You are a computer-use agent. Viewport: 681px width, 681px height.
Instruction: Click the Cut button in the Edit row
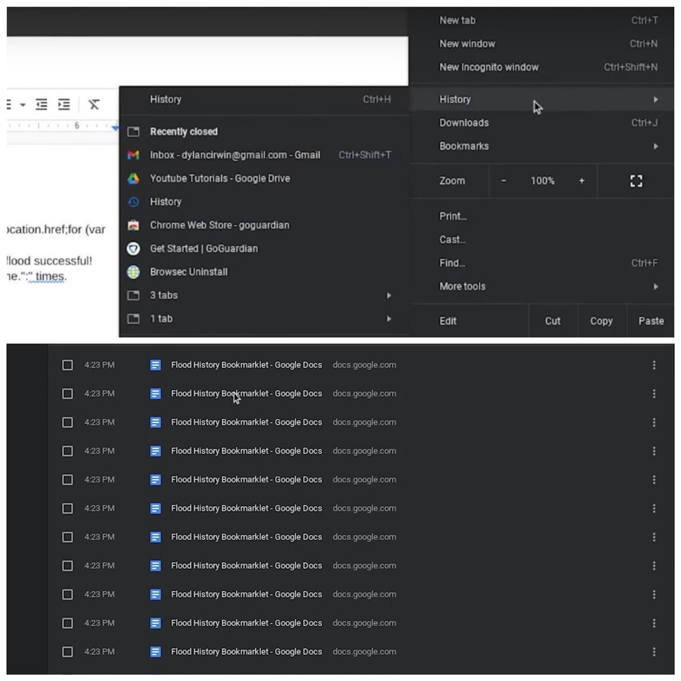[552, 321]
